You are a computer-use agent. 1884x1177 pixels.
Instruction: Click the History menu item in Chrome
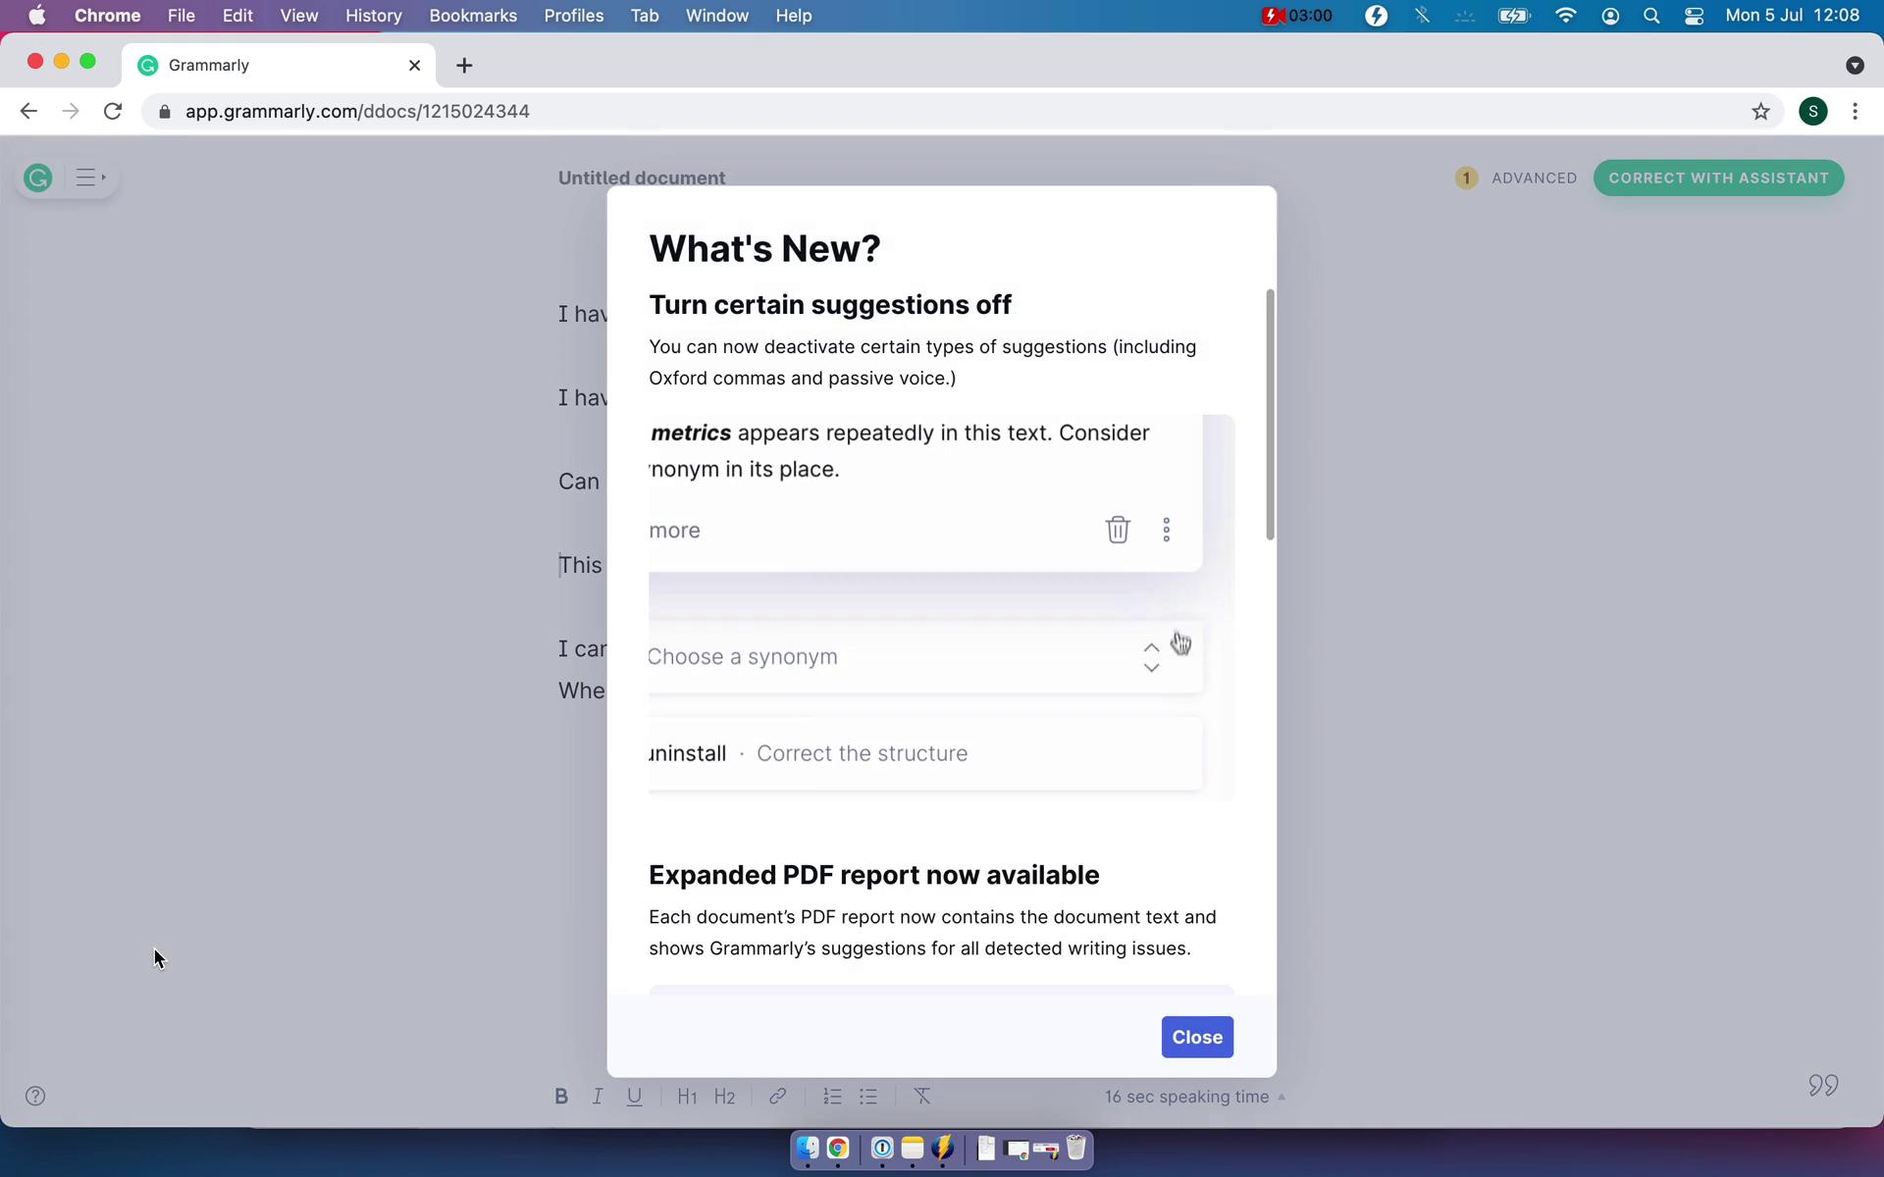375,15
